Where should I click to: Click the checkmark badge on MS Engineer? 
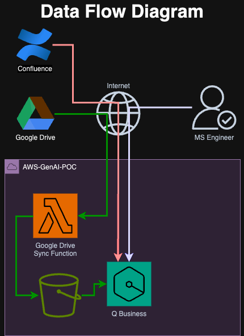click(226, 120)
